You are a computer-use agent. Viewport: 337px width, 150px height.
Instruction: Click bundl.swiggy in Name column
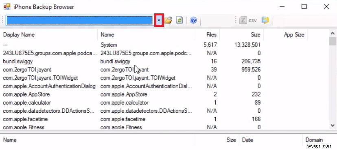coord(116,61)
